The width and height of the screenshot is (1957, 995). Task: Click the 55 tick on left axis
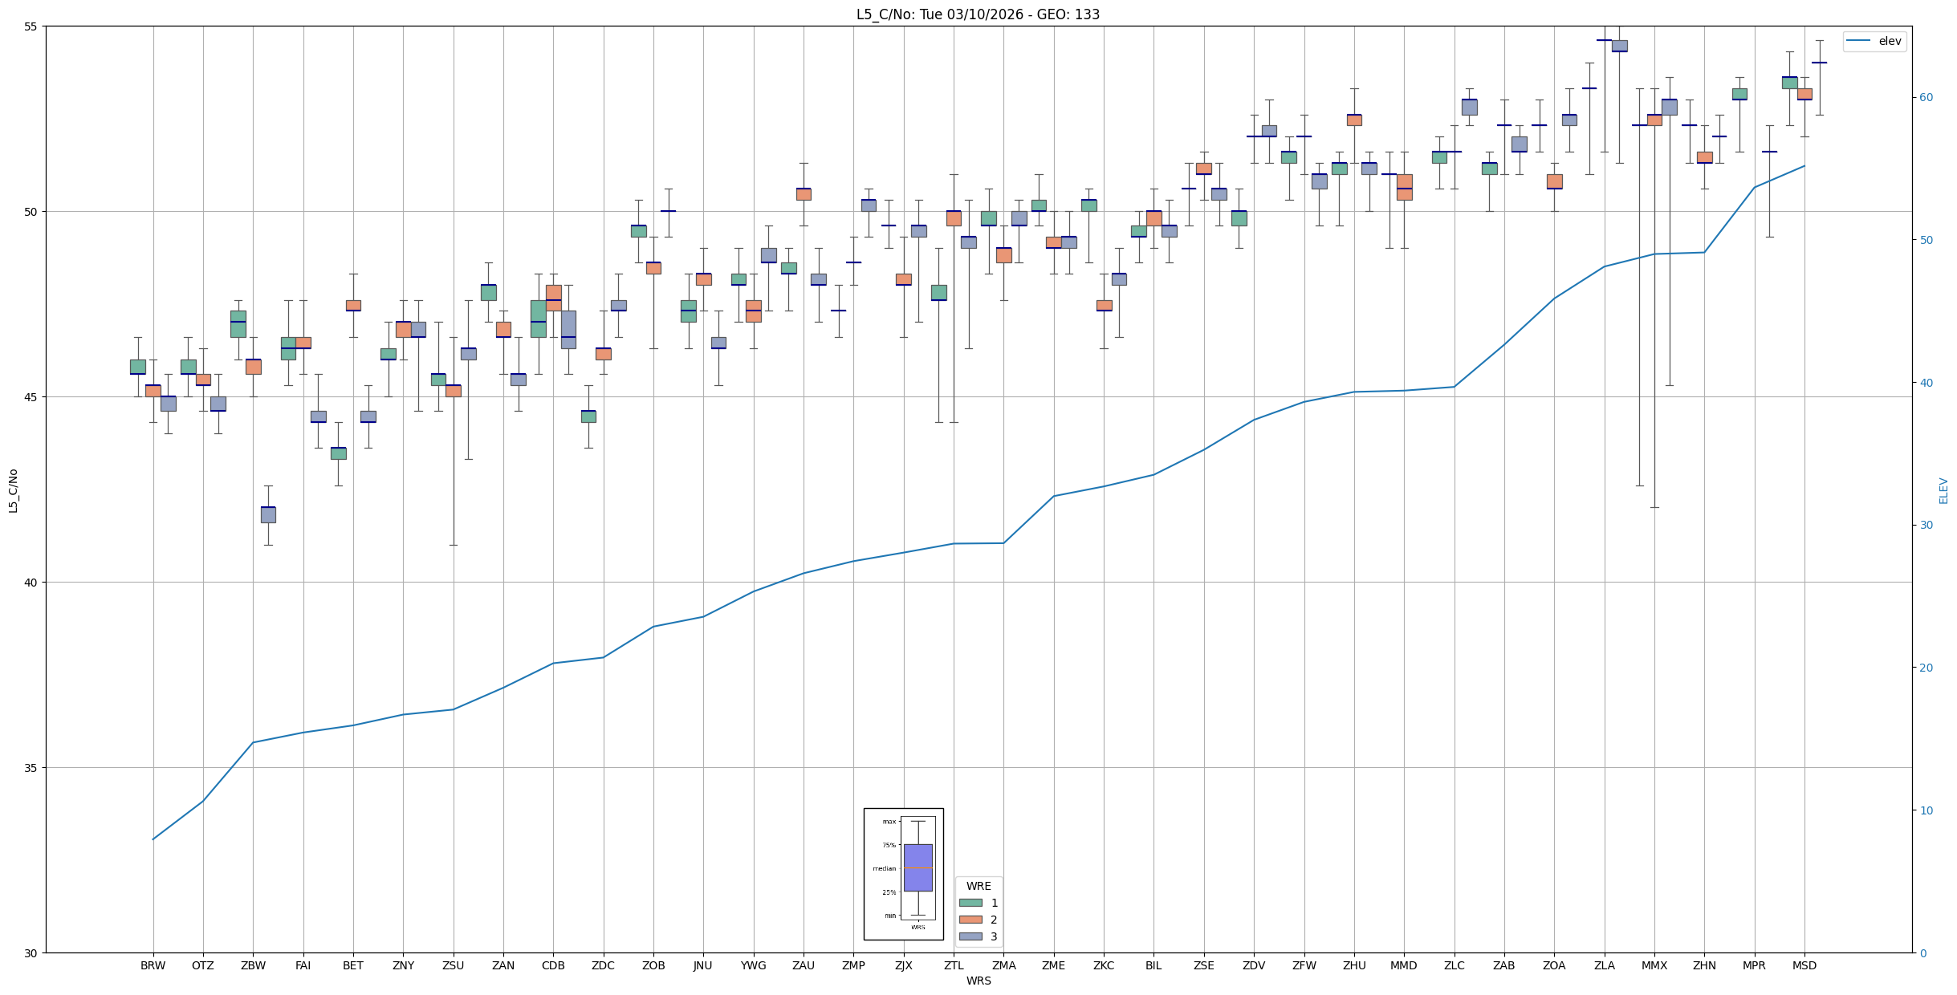(32, 26)
